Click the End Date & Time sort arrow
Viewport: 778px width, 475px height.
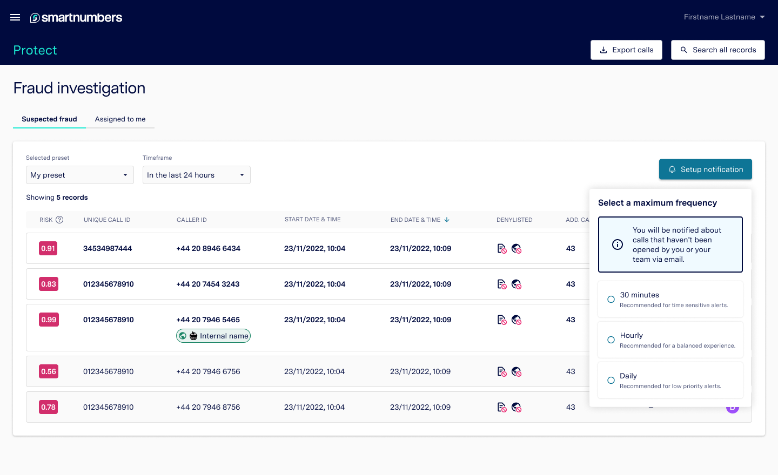[447, 220]
